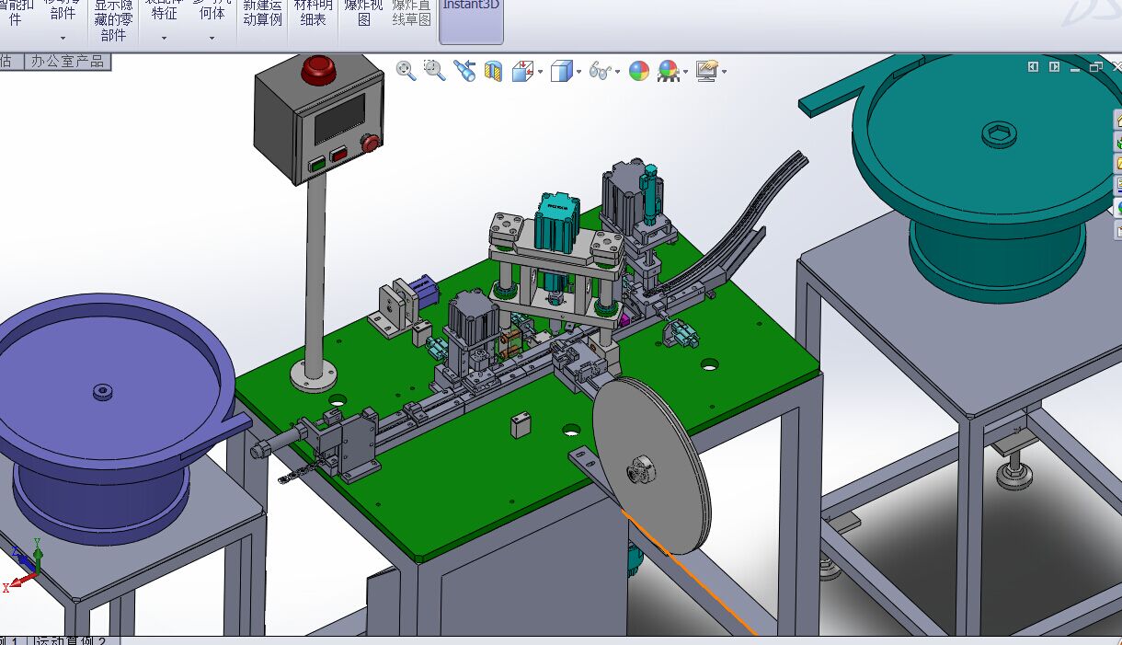Open the File Explorer task pane tab
Image resolution: width=1122 pixels, height=645 pixels.
point(1117,164)
